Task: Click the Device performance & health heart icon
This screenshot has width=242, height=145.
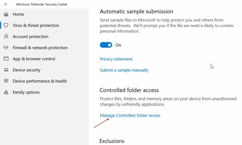Action: click(6, 81)
